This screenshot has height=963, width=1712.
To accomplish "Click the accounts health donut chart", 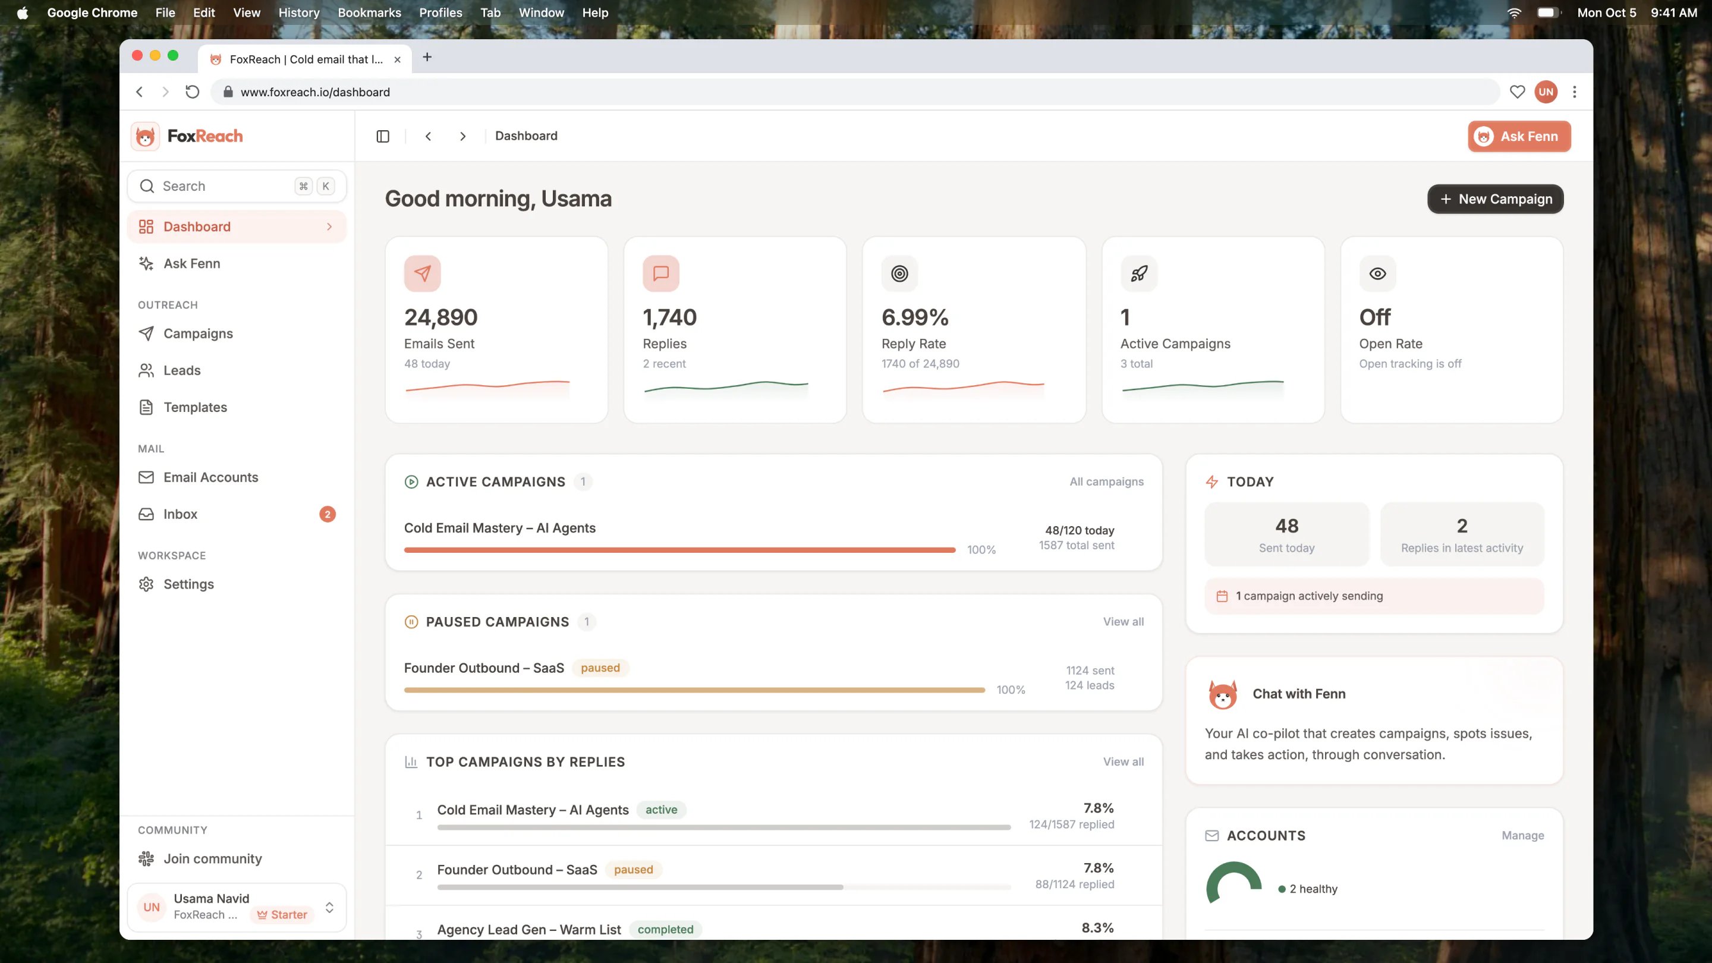I will [x=1233, y=883].
